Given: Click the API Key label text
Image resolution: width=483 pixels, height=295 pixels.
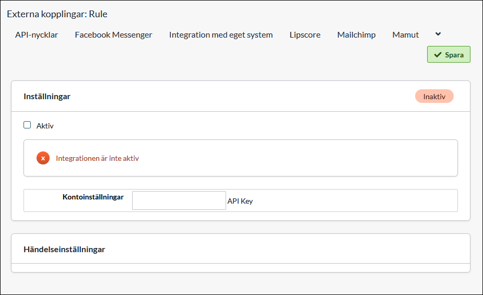Looking at the screenshot, I should point(240,201).
